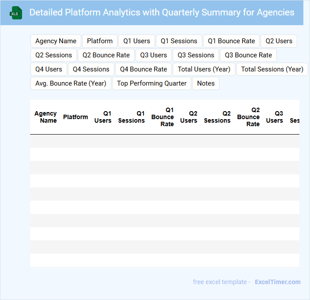Open the ExcelTimer.com link

click(277, 282)
